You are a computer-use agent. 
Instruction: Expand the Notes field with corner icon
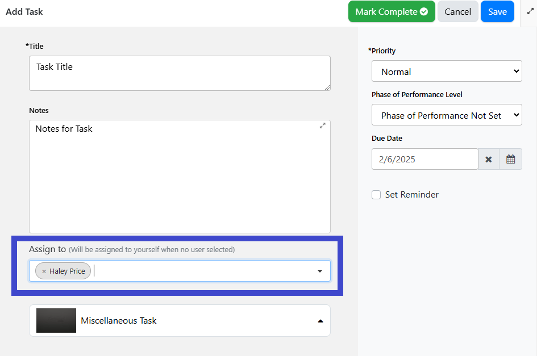[323, 126]
